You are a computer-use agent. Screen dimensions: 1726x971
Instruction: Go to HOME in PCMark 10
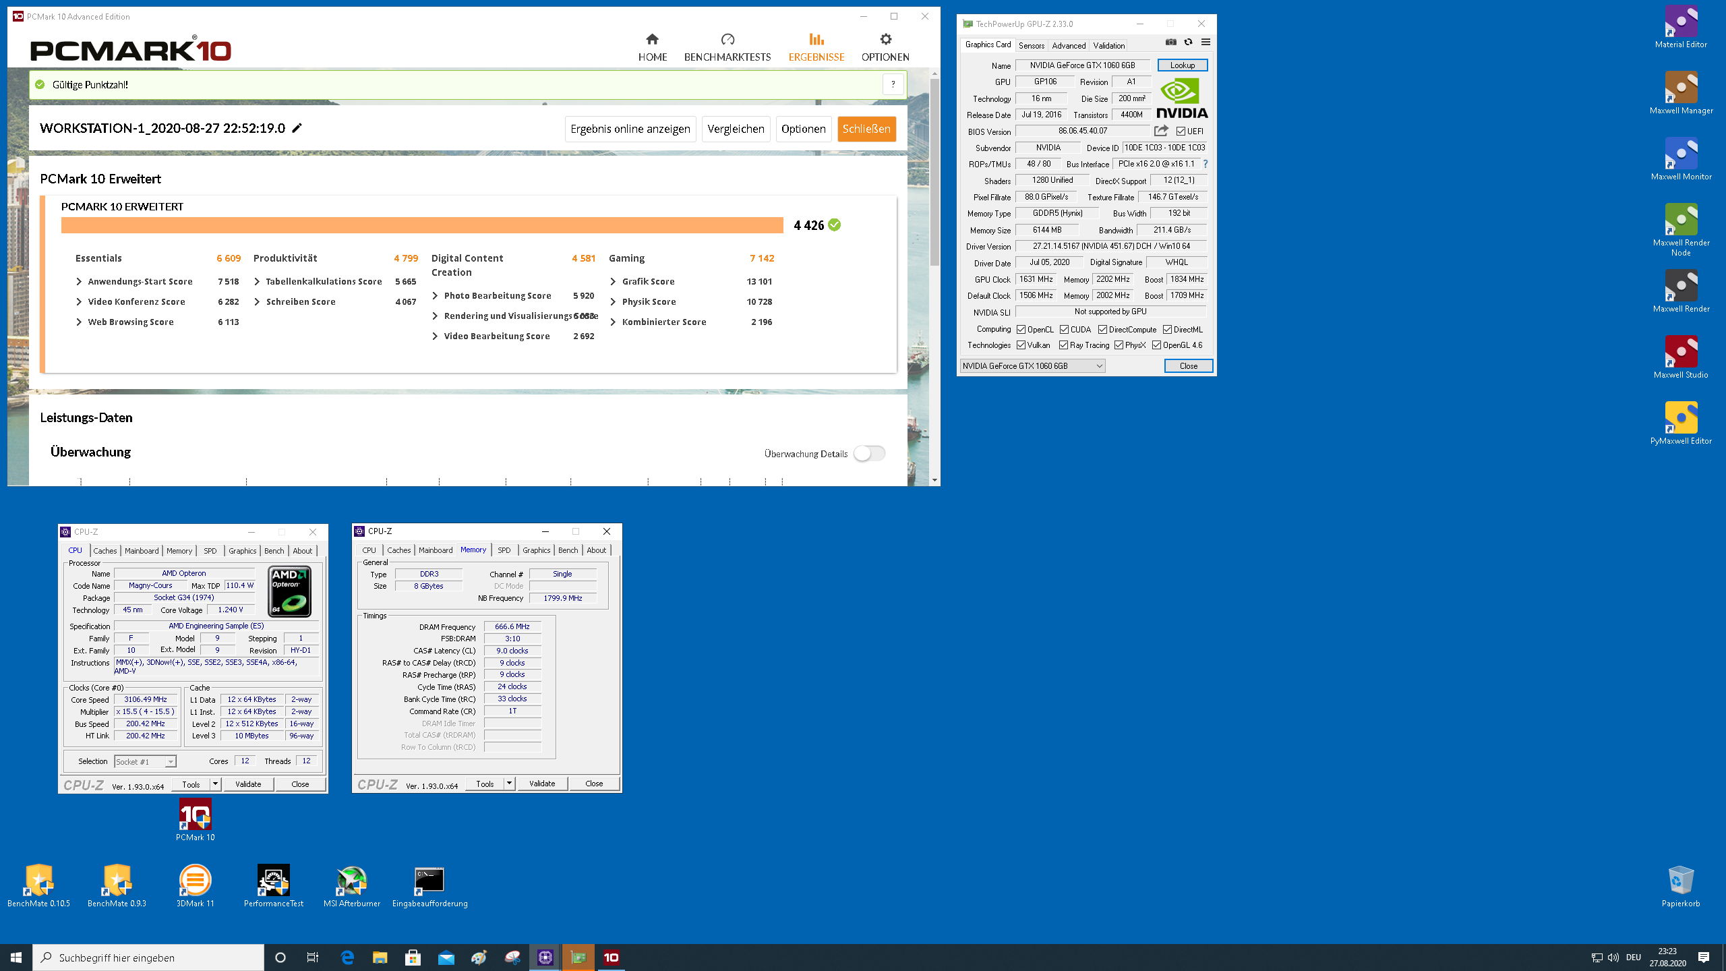click(x=652, y=47)
